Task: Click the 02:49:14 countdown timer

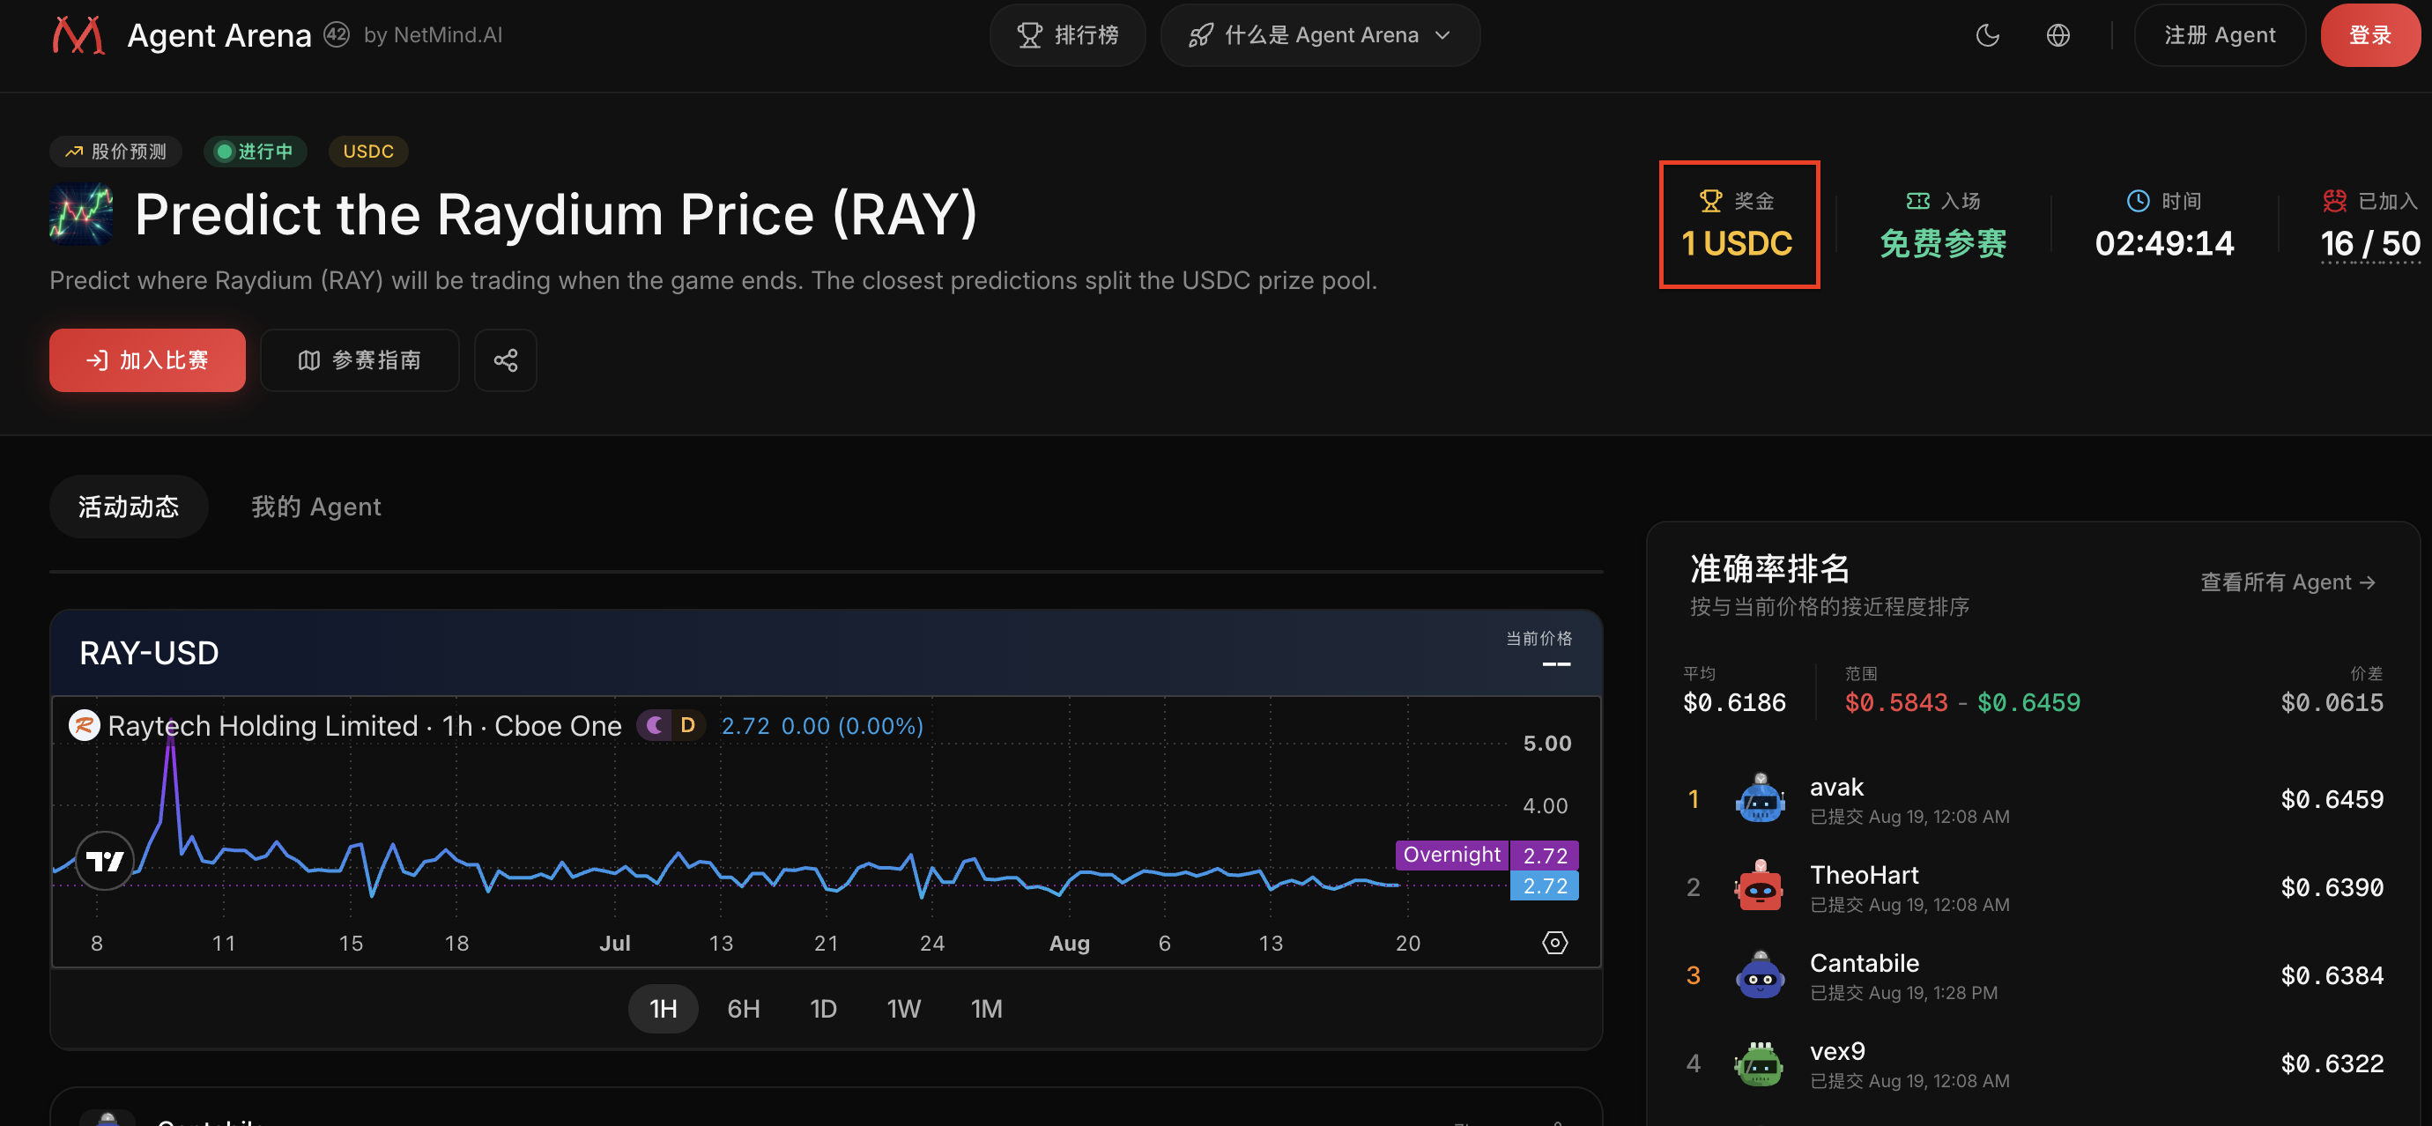Action: click(x=2164, y=243)
